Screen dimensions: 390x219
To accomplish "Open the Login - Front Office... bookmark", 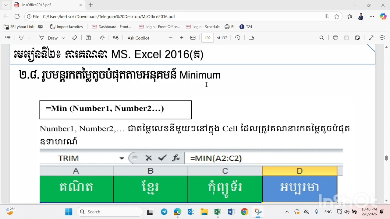I will pos(159,27).
